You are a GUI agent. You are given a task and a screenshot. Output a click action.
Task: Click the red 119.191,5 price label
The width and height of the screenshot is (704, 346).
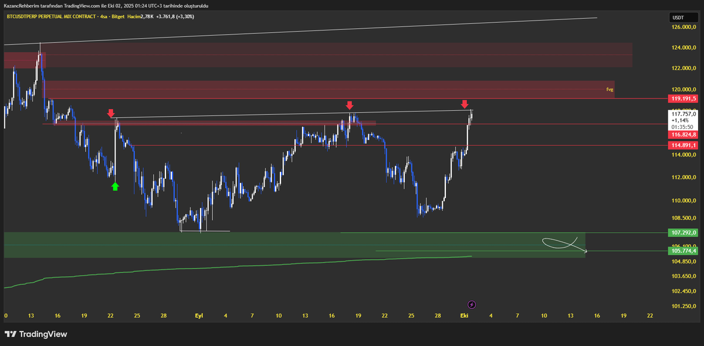(683, 99)
